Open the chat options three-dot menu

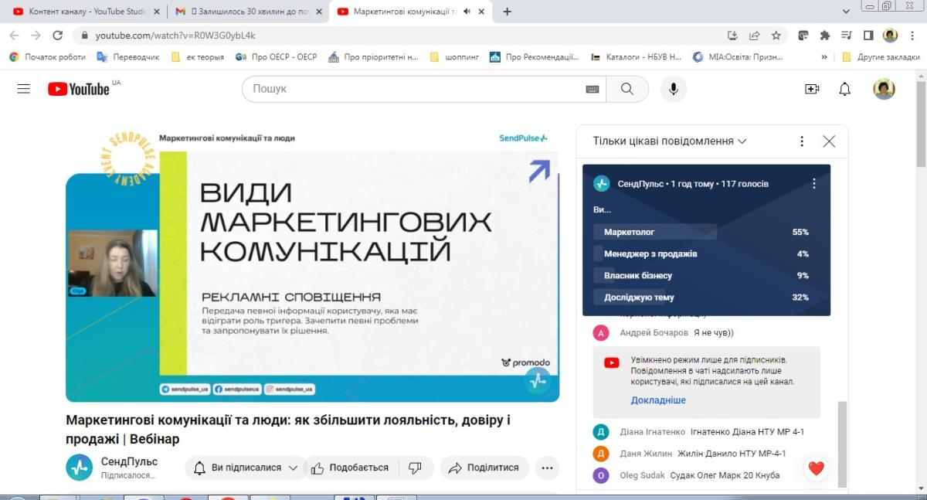pyautogui.click(x=802, y=141)
